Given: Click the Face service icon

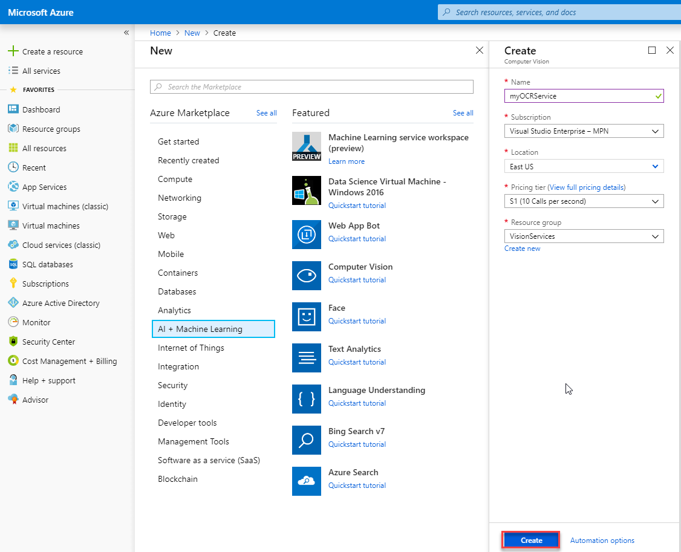Looking at the screenshot, I should [306, 317].
